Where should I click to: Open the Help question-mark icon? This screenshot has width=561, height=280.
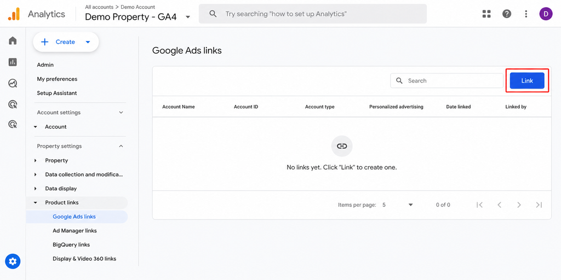tap(507, 14)
